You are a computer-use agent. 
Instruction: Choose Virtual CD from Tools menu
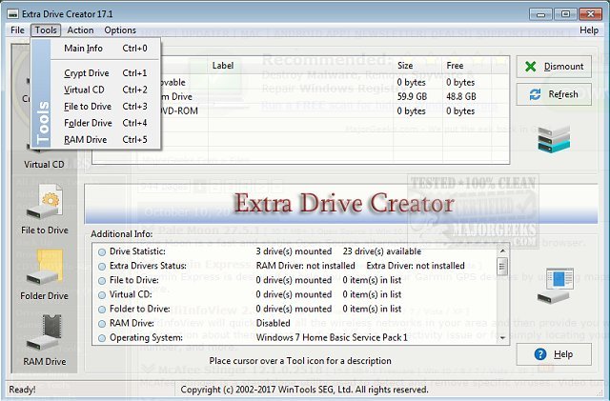coord(106,90)
